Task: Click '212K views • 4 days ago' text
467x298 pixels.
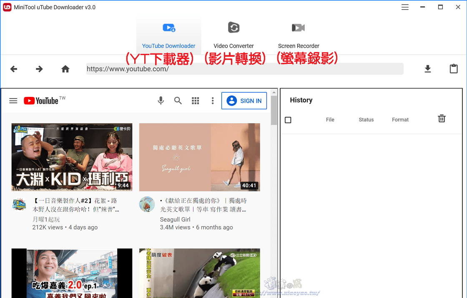Action: click(x=65, y=227)
